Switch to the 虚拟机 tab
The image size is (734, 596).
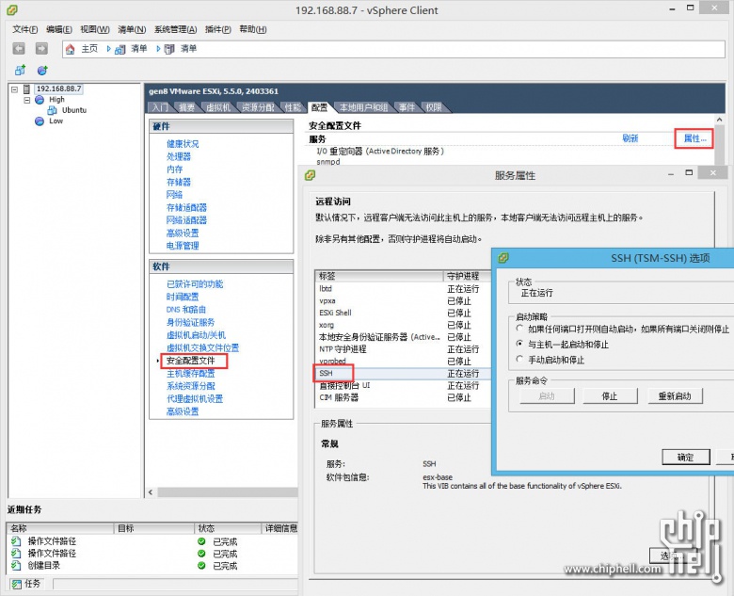pos(217,108)
